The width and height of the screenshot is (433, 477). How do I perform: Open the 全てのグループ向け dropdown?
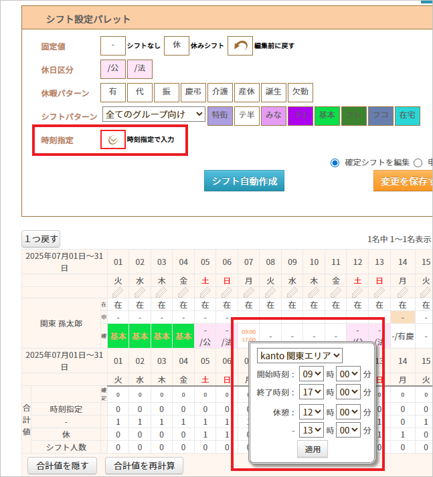click(x=154, y=114)
